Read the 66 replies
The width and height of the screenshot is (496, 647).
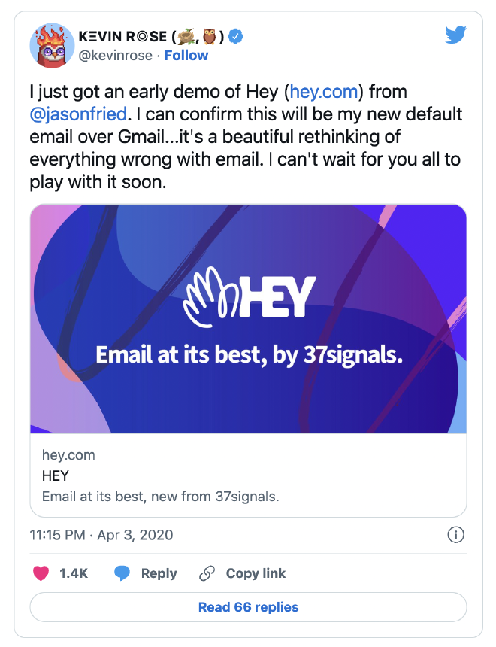tap(248, 607)
